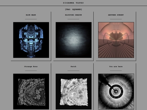147x110 pixels.
Task: Open the BLOOPING SHADOW title link
Action: click(73, 15)
